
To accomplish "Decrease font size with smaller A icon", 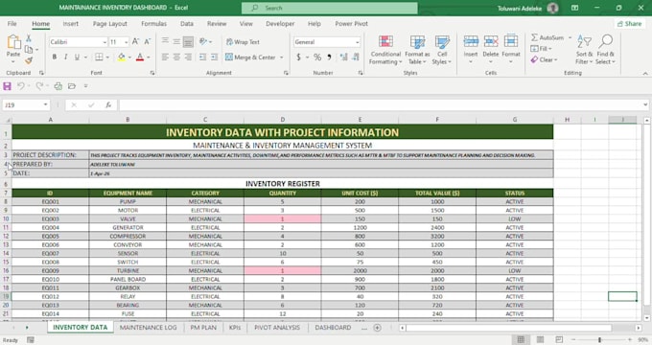I will [148, 41].
